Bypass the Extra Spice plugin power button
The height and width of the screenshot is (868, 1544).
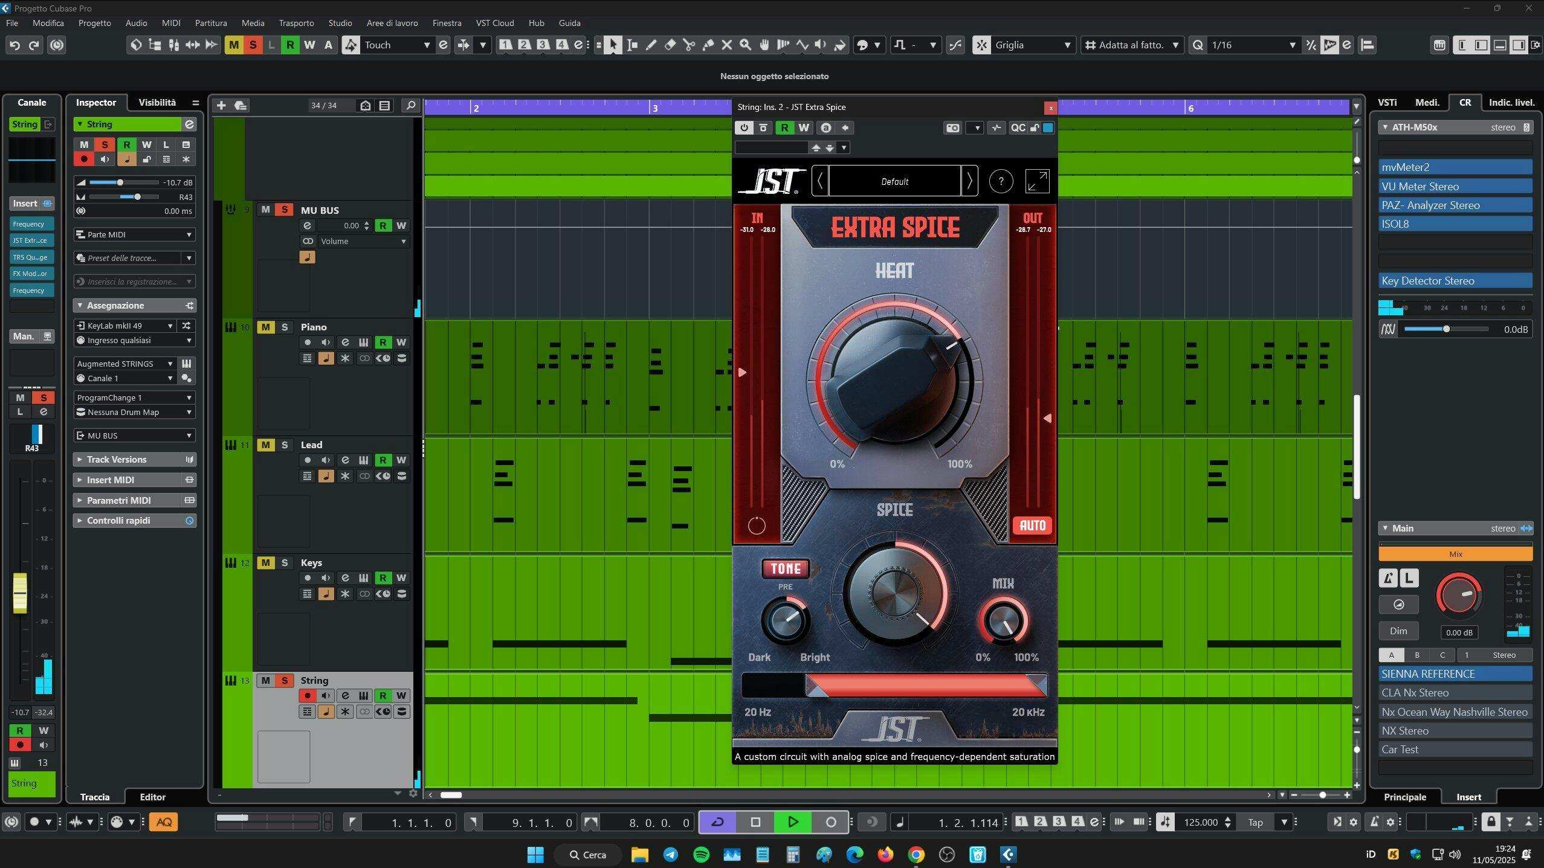744,127
